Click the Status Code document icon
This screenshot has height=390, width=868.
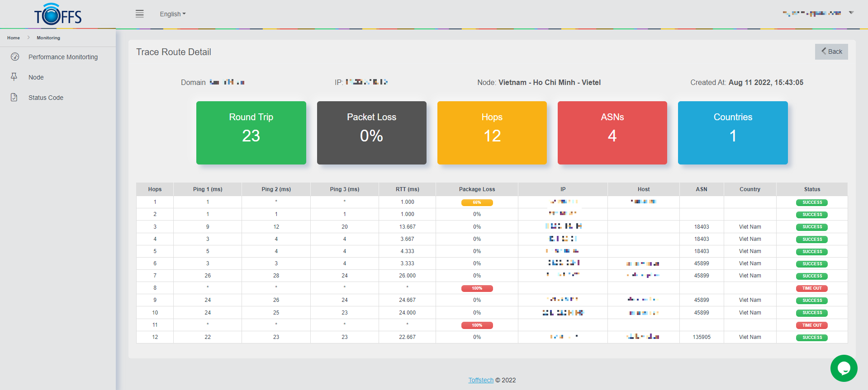tap(14, 98)
